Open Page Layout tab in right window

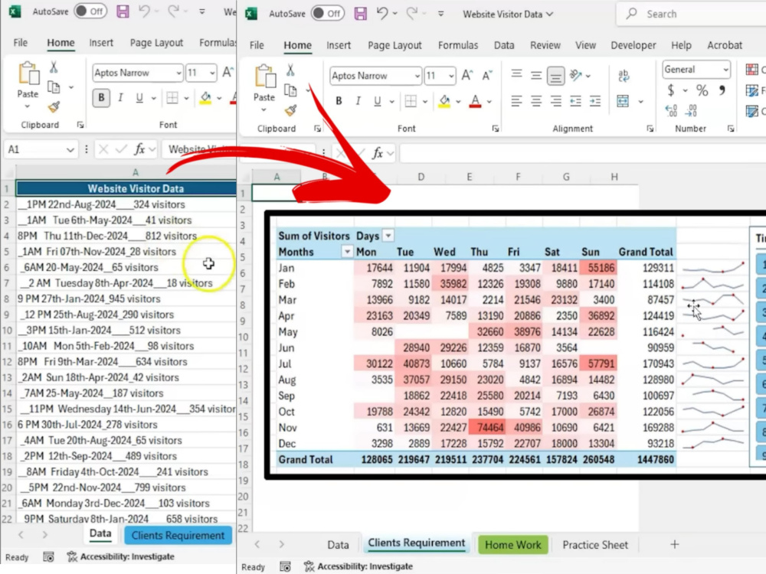[394, 45]
